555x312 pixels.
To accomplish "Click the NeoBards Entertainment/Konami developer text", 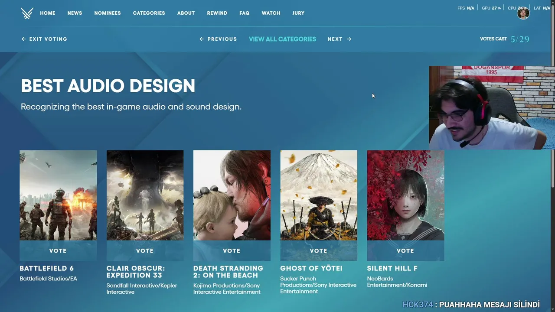I will [397, 282].
